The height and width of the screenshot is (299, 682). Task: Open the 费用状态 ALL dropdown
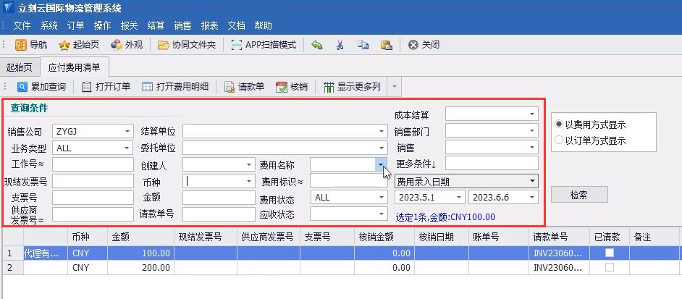click(x=382, y=197)
